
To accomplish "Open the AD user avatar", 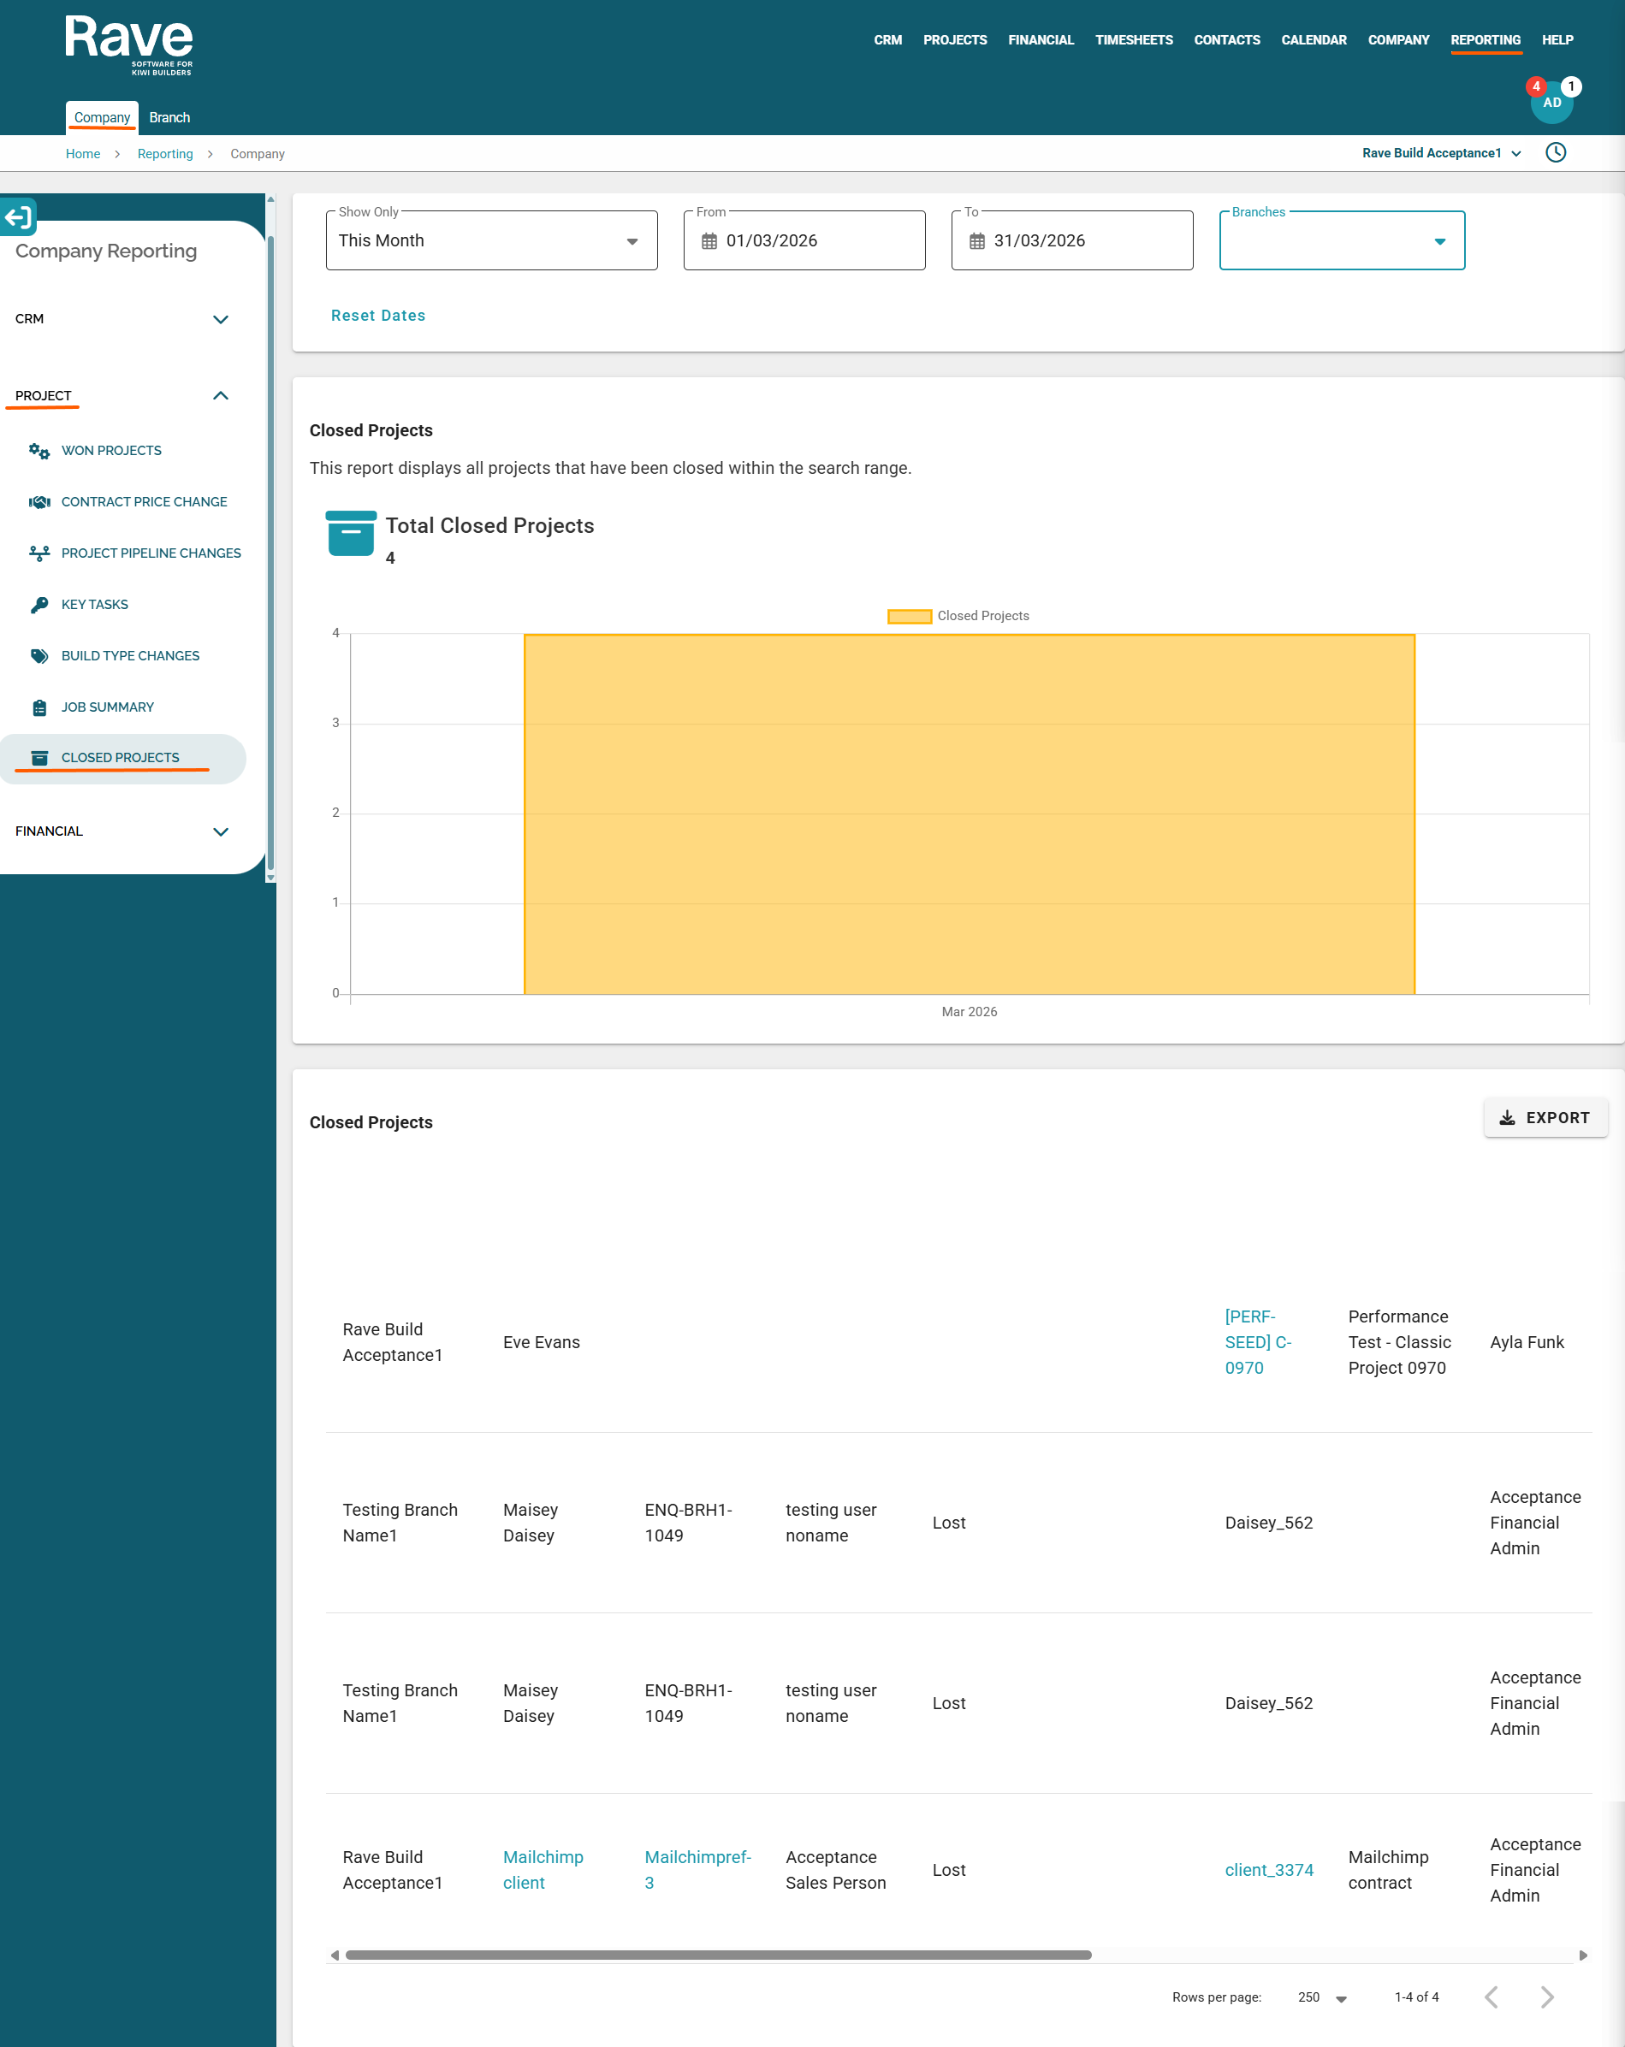I will pyautogui.click(x=1552, y=103).
